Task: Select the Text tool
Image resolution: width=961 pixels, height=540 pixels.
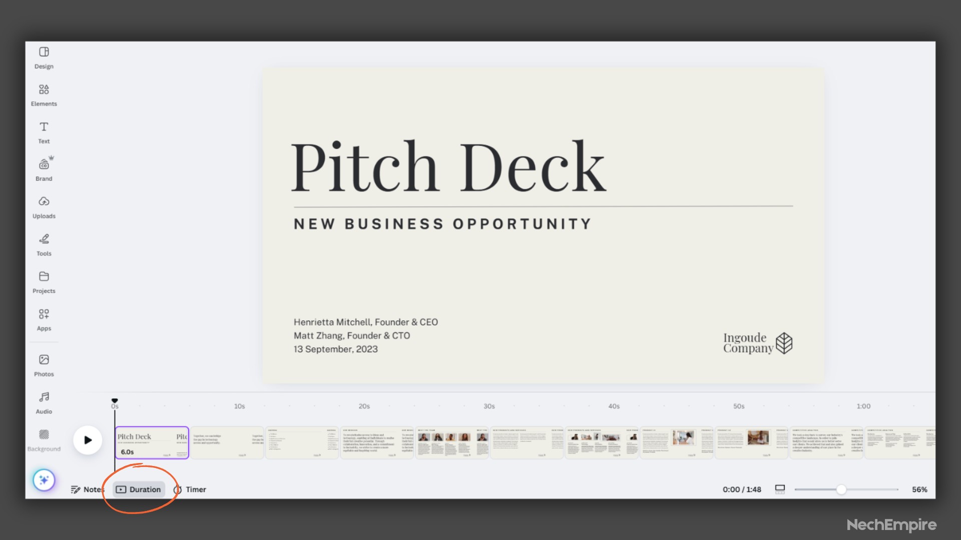Action: click(x=44, y=132)
